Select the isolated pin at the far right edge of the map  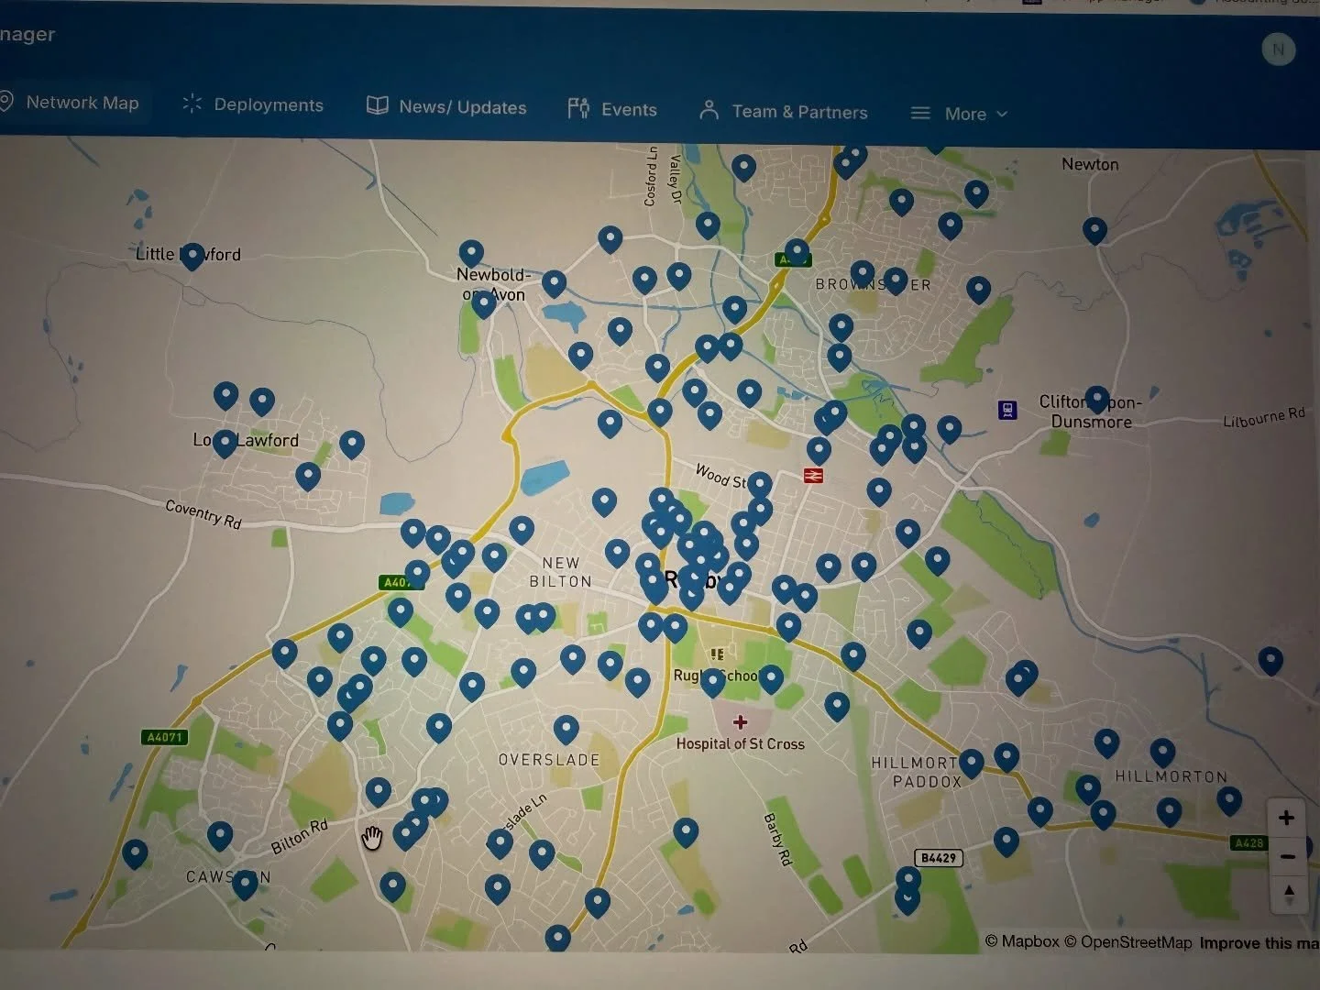coord(1270,660)
